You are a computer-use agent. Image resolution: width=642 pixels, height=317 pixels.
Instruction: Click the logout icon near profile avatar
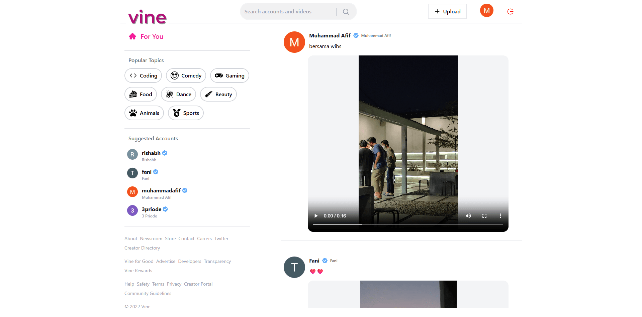point(510,11)
